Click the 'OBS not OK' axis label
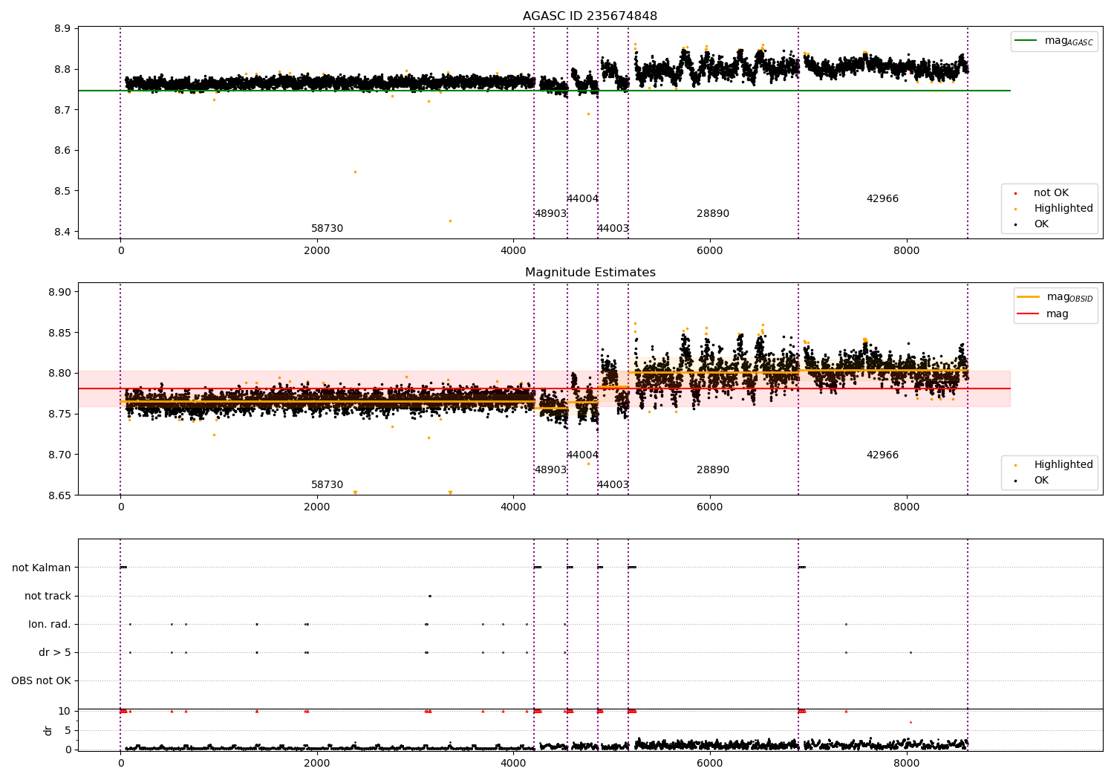Screen dimensions: 1114x780 41,681
